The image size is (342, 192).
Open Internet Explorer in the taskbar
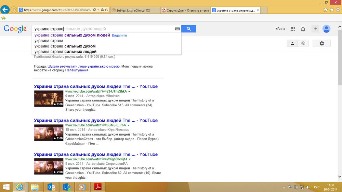(x=19, y=187)
